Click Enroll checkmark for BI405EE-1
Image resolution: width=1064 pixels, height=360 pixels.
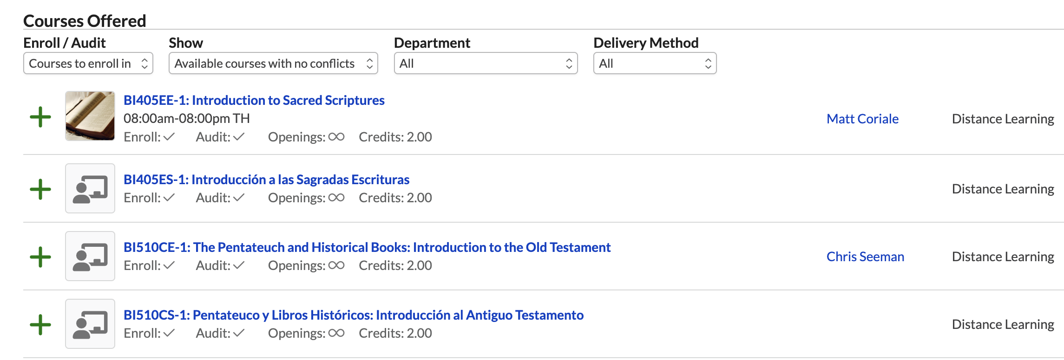pos(169,137)
